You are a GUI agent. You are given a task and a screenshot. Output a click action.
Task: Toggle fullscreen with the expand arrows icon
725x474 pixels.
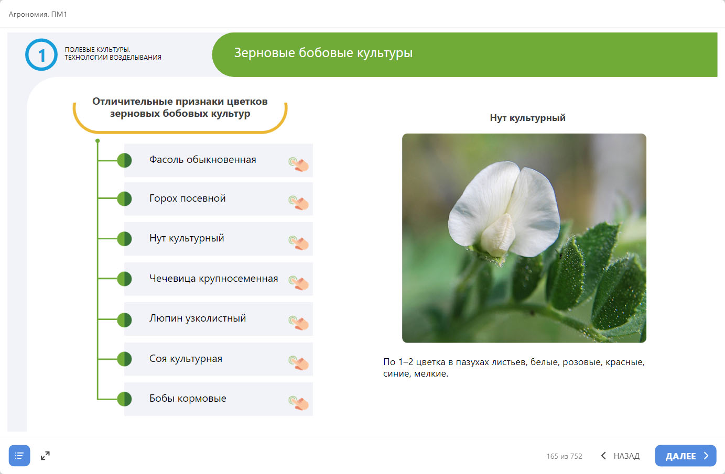(45, 456)
